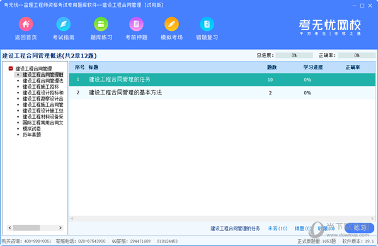378x246 pixels.
Task: Click tree panel scroll right arrow
Action: pos(60,228)
